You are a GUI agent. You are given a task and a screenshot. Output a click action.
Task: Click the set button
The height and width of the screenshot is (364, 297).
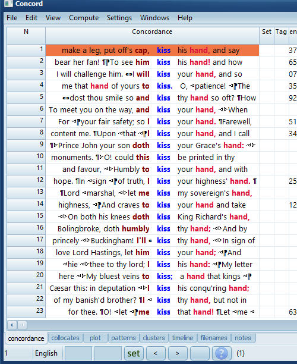coord(134,353)
